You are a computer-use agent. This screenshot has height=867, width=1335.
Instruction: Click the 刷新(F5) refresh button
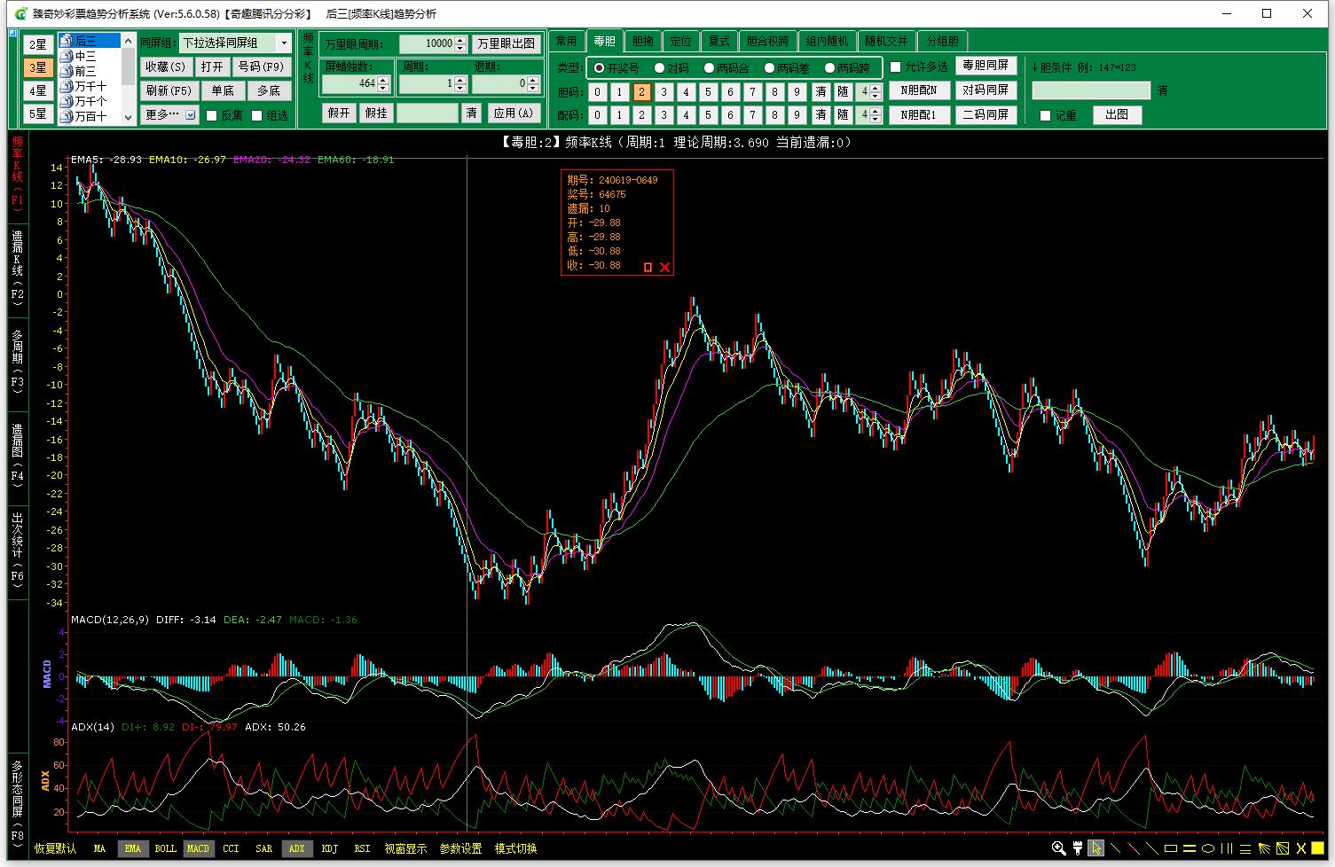click(x=168, y=90)
